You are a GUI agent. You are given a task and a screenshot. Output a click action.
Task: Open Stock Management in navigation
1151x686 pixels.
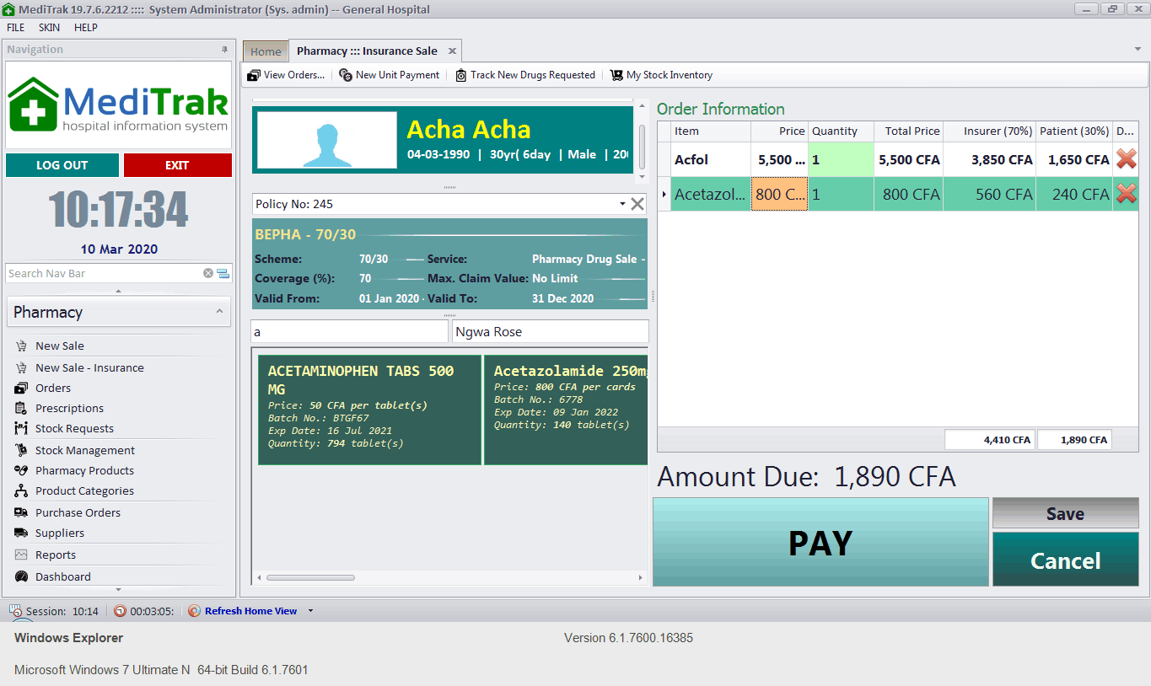pos(84,450)
